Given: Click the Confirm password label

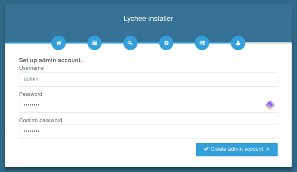Looking at the screenshot, I should 40,120.
